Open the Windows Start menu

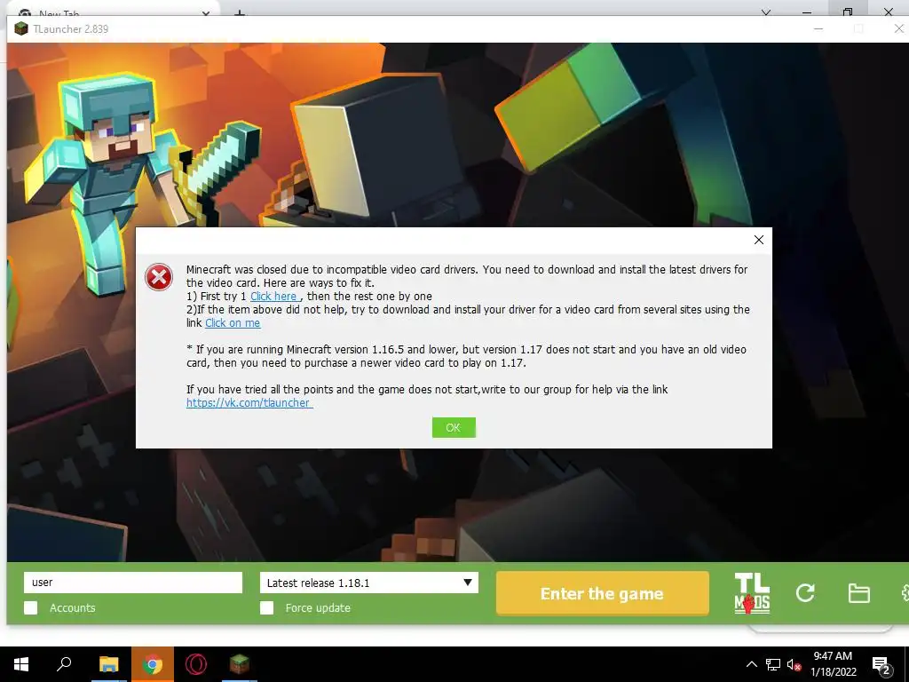click(x=21, y=664)
